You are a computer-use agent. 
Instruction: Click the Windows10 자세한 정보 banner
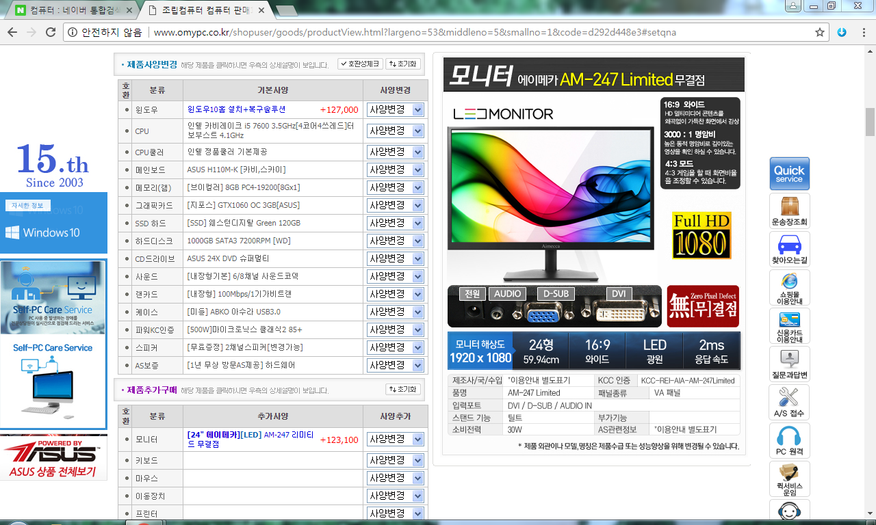(53, 223)
